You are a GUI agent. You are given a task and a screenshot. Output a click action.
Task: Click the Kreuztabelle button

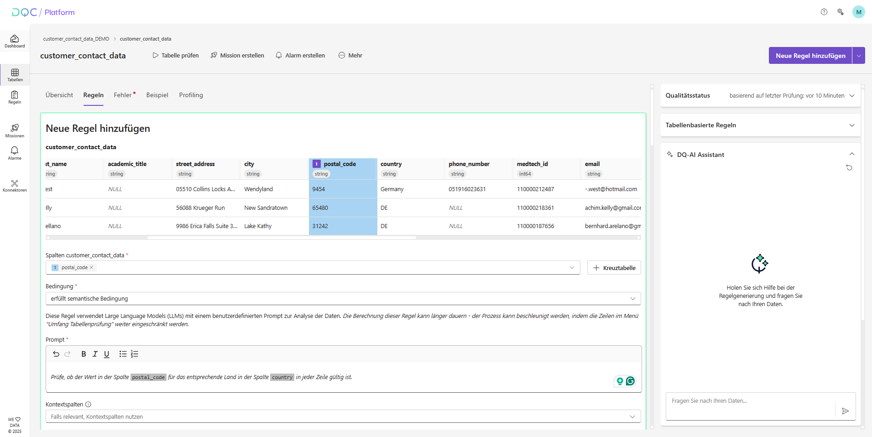pyautogui.click(x=614, y=268)
